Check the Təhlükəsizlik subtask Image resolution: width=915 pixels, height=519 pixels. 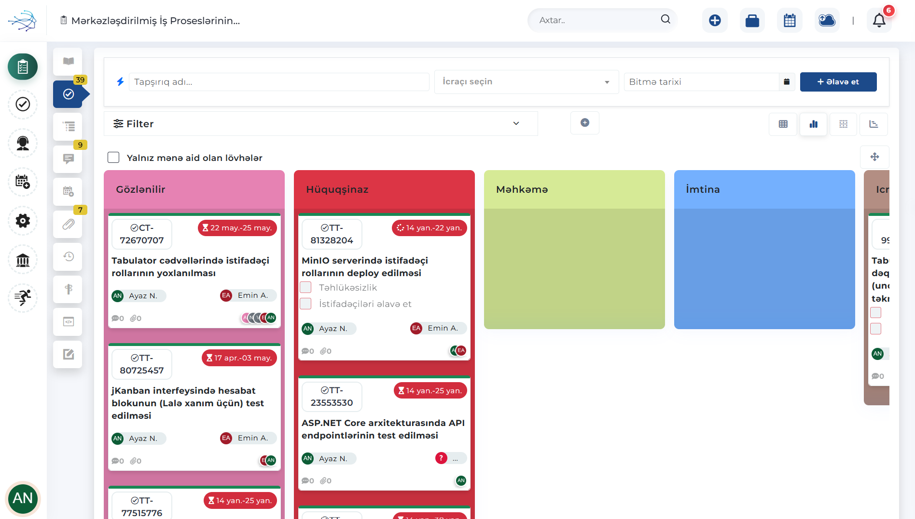(x=305, y=287)
